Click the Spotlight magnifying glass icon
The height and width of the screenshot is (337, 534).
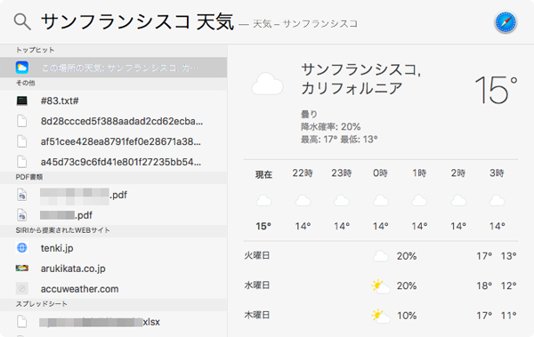coord(22,22)
